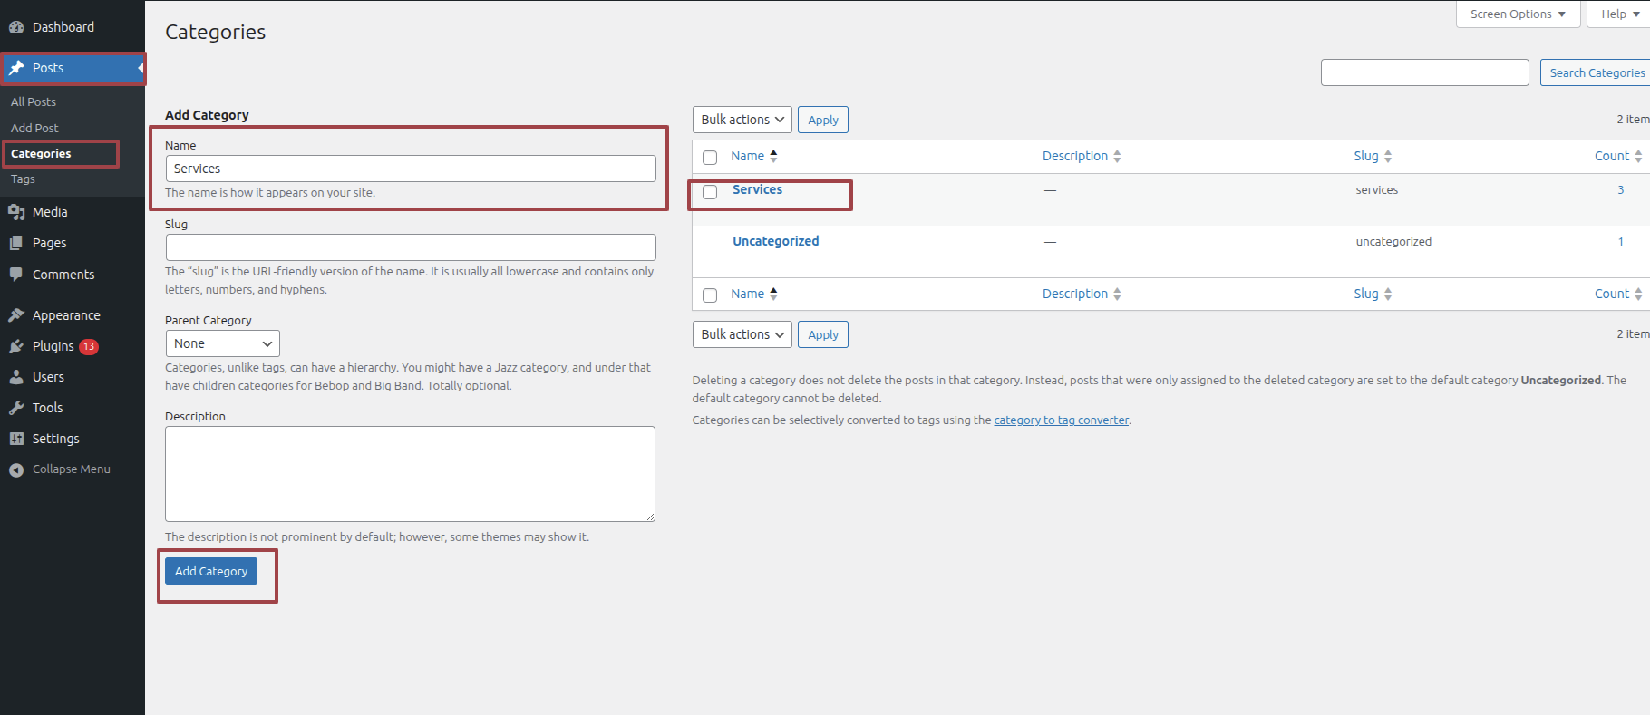Click the Plugins plug icon
Screen dimensions: 1650x715
coord(16,346)
